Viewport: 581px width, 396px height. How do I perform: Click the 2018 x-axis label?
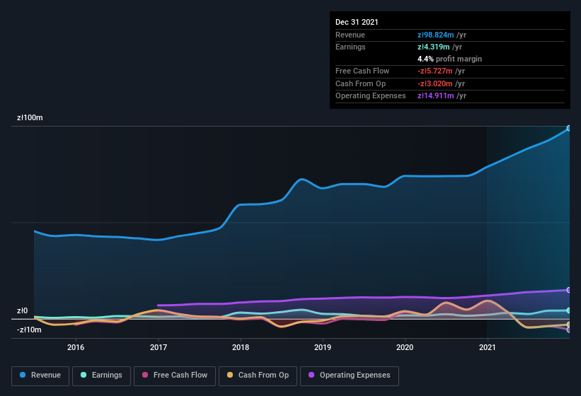[241, 347]
